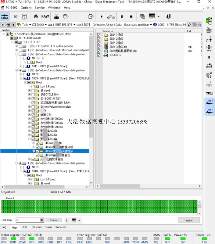Select the RAW recovery tool
Screen dimensions: 215x244
click(x=45, y=16)
